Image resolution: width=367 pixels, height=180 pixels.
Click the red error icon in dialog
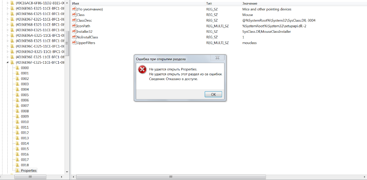click(142, 69)
